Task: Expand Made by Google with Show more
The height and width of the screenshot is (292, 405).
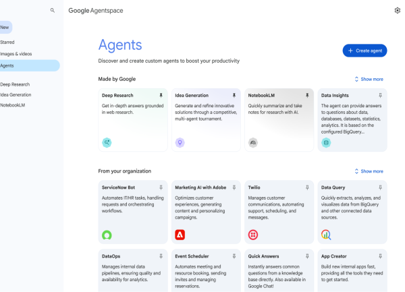Action: point(369,79)
